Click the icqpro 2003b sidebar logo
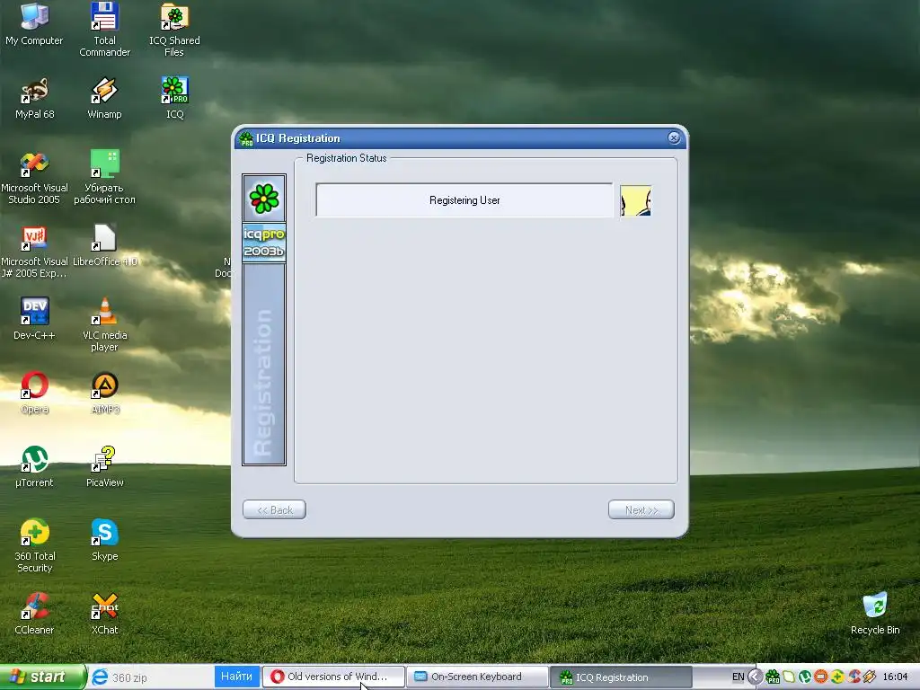920x690 pixels. click(264, 243)
